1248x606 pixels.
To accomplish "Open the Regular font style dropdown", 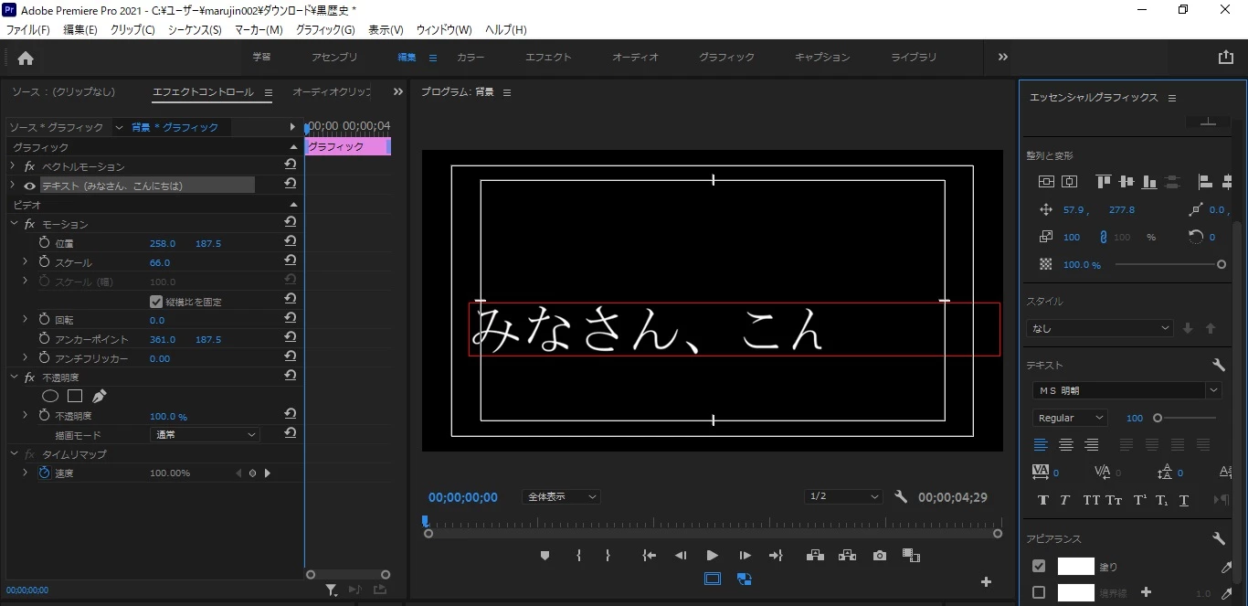I will click(1070, 418).
